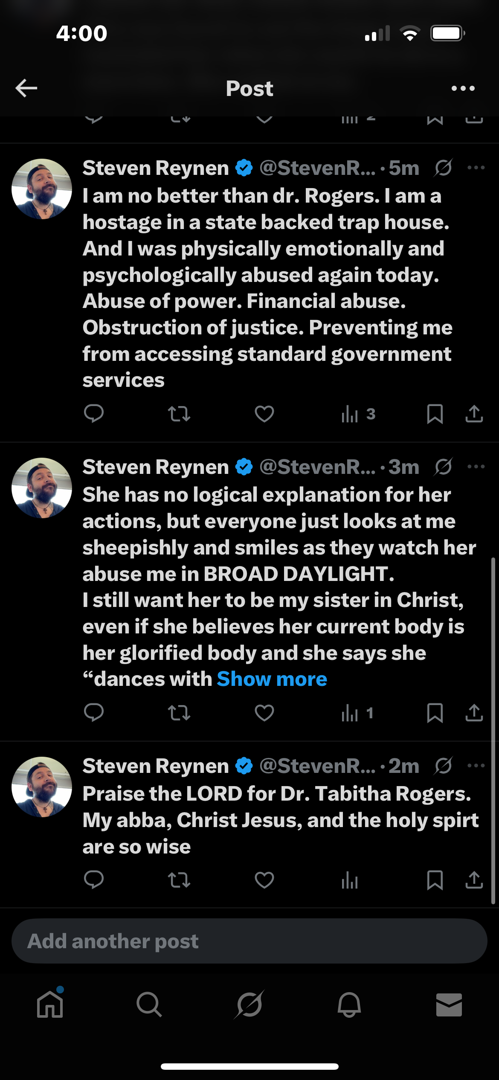This screenshot has height=1080, width=499.
Task: Open more options on the 2m post
Action: pos(476,766)
